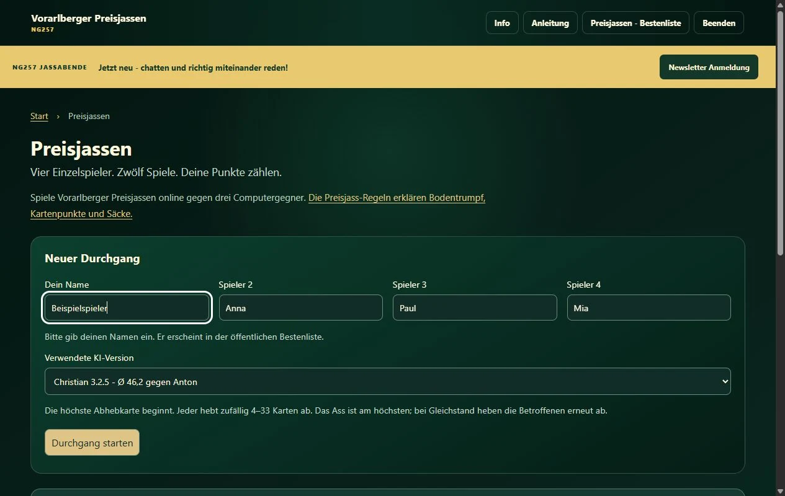Click the 'Die höchste Abhebkarte beginnt' note
785x496 pixels.
[x=326, y=410]
